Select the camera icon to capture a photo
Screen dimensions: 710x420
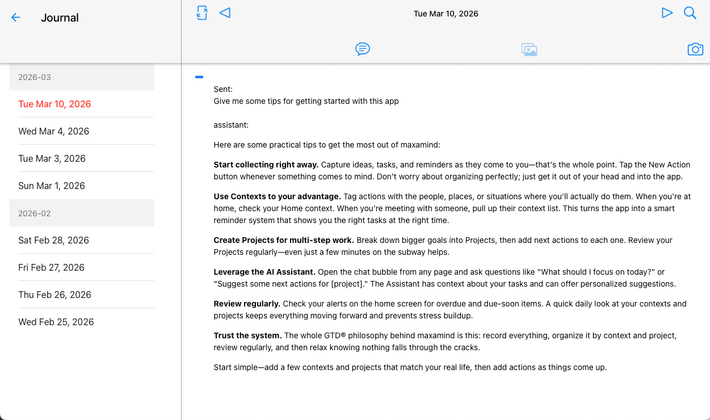click(695, 49)
